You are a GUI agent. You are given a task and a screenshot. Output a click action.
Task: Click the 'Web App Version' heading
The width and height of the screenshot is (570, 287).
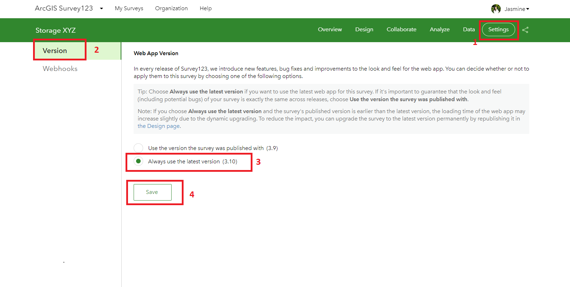pyautogui.click(x=156, y=53)
